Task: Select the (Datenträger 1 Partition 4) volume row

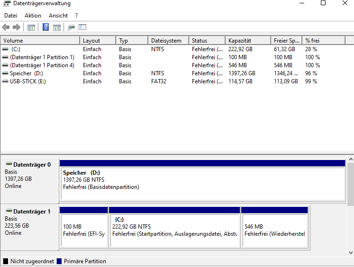Action: (x=172, y=65)
